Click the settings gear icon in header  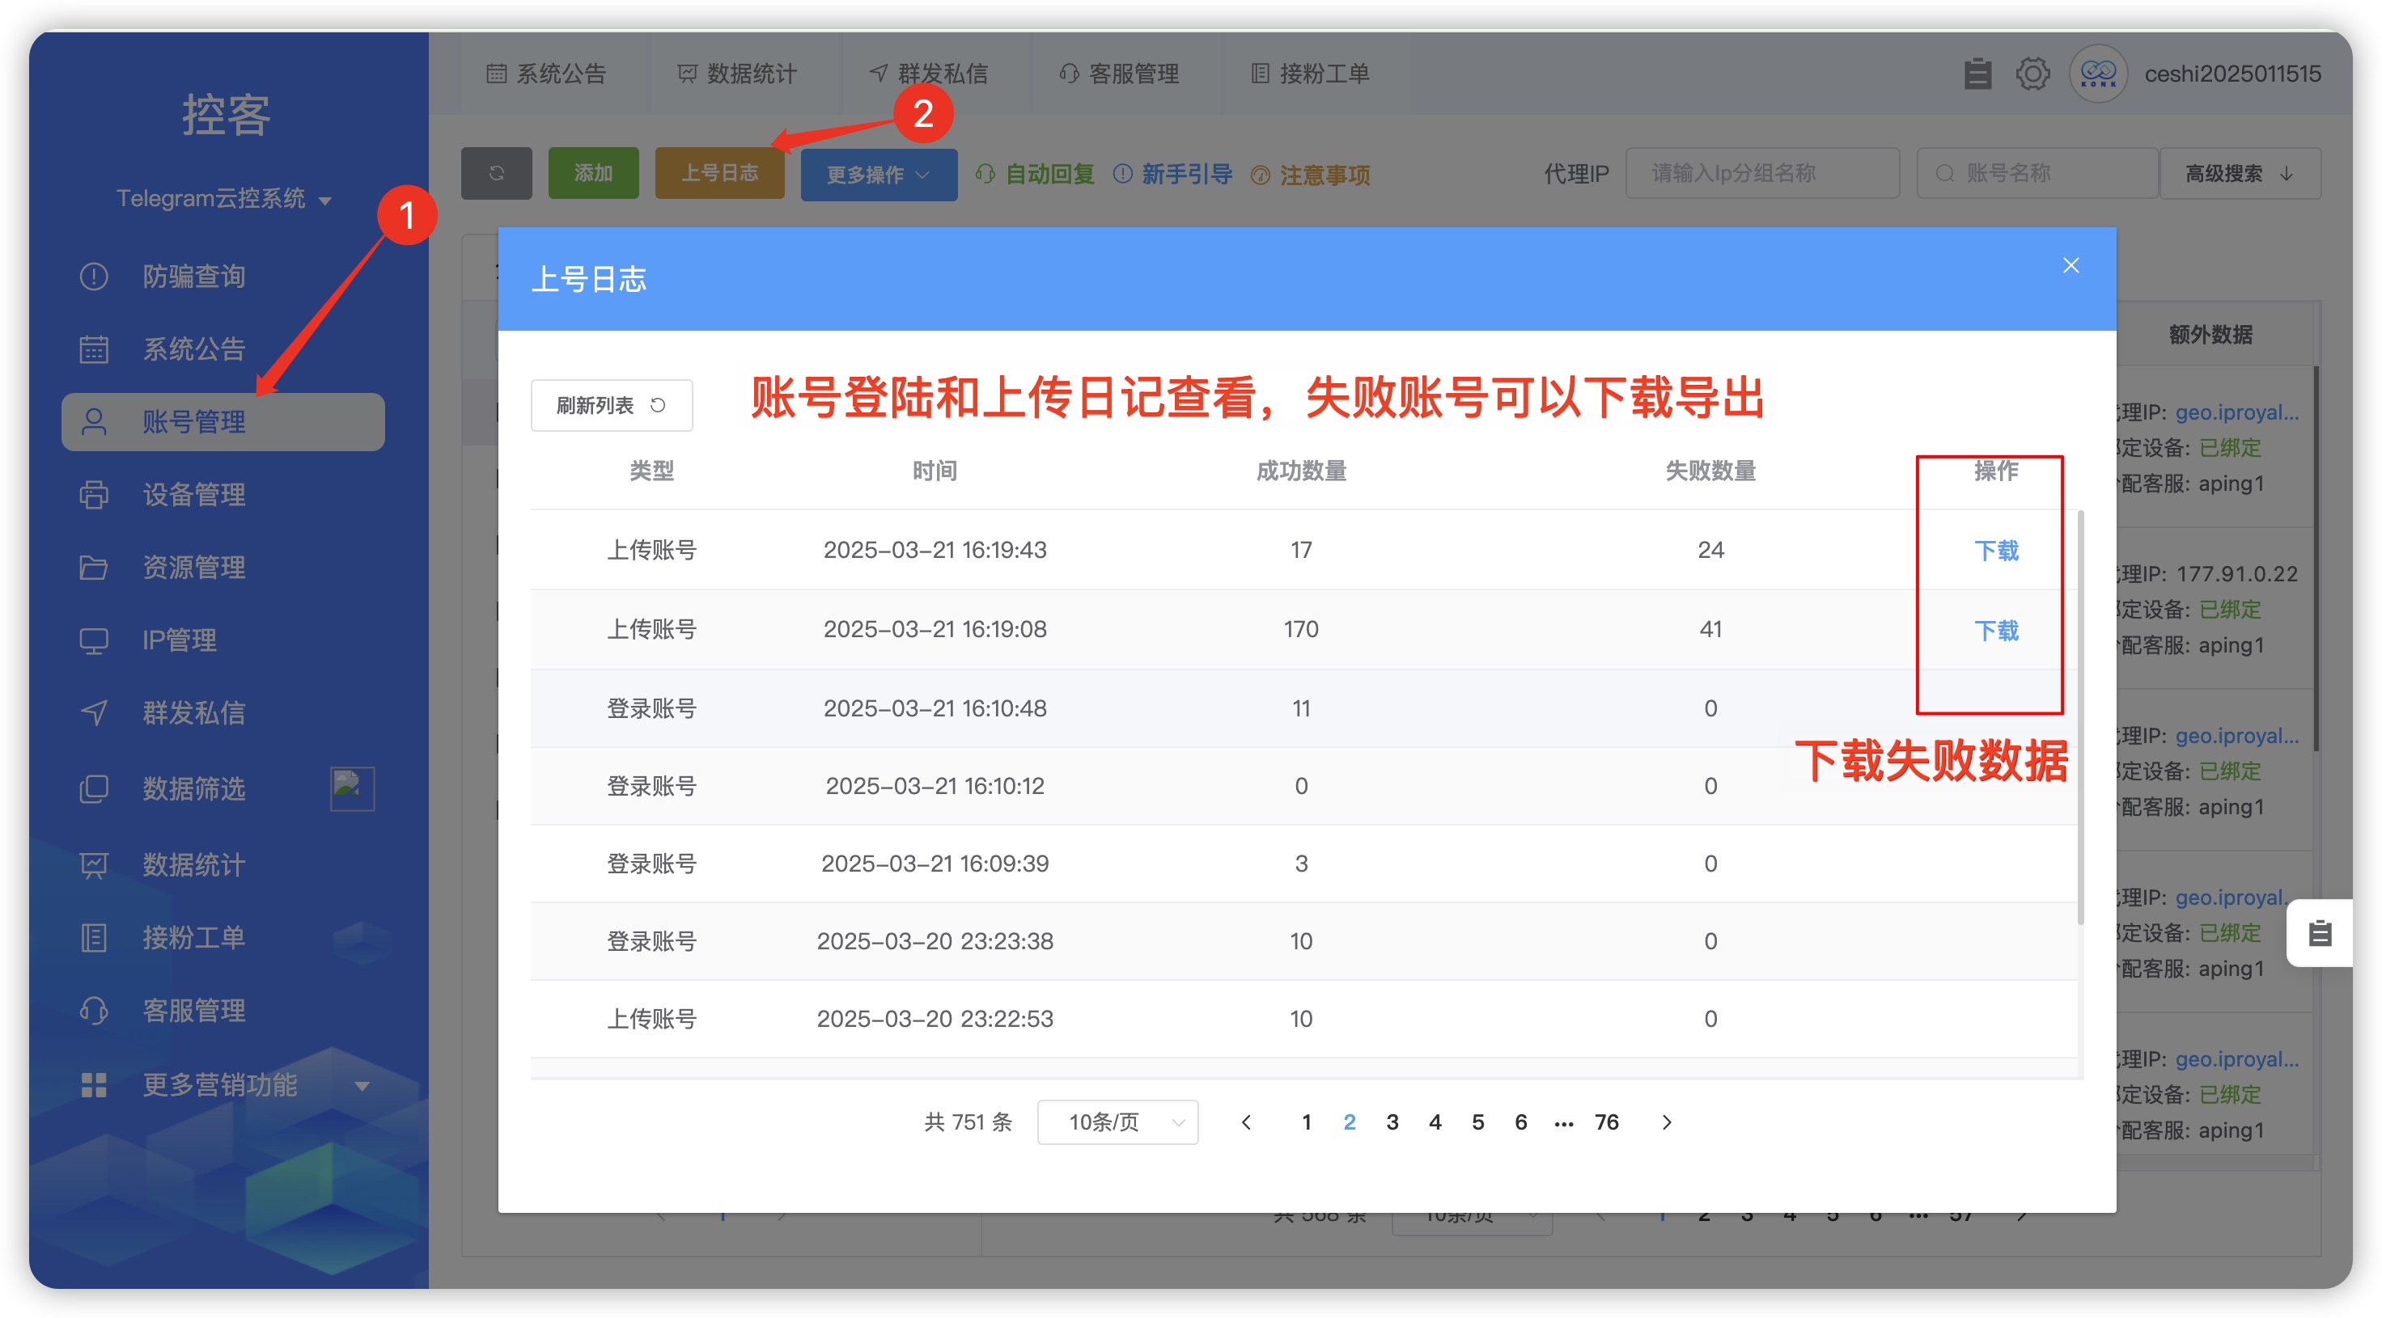(x=2032, y=73)
